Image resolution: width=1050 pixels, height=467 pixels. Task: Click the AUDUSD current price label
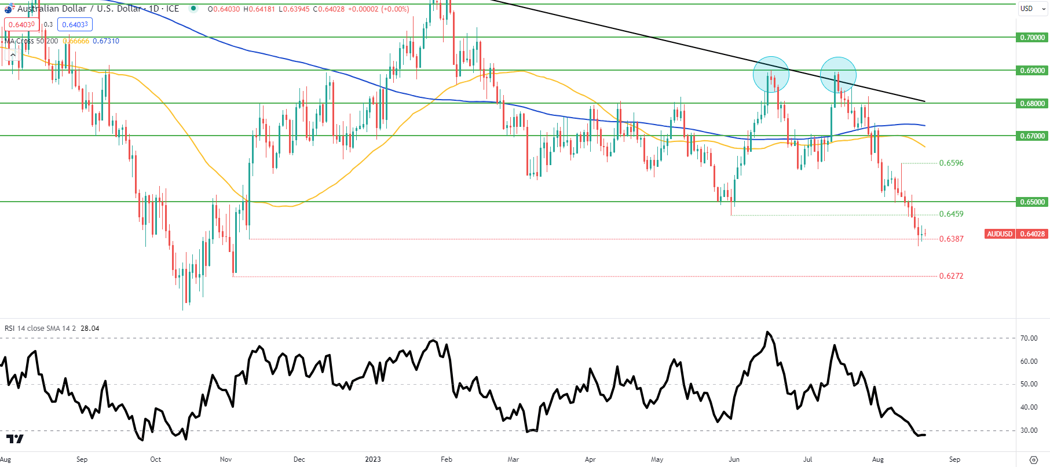1016,234
